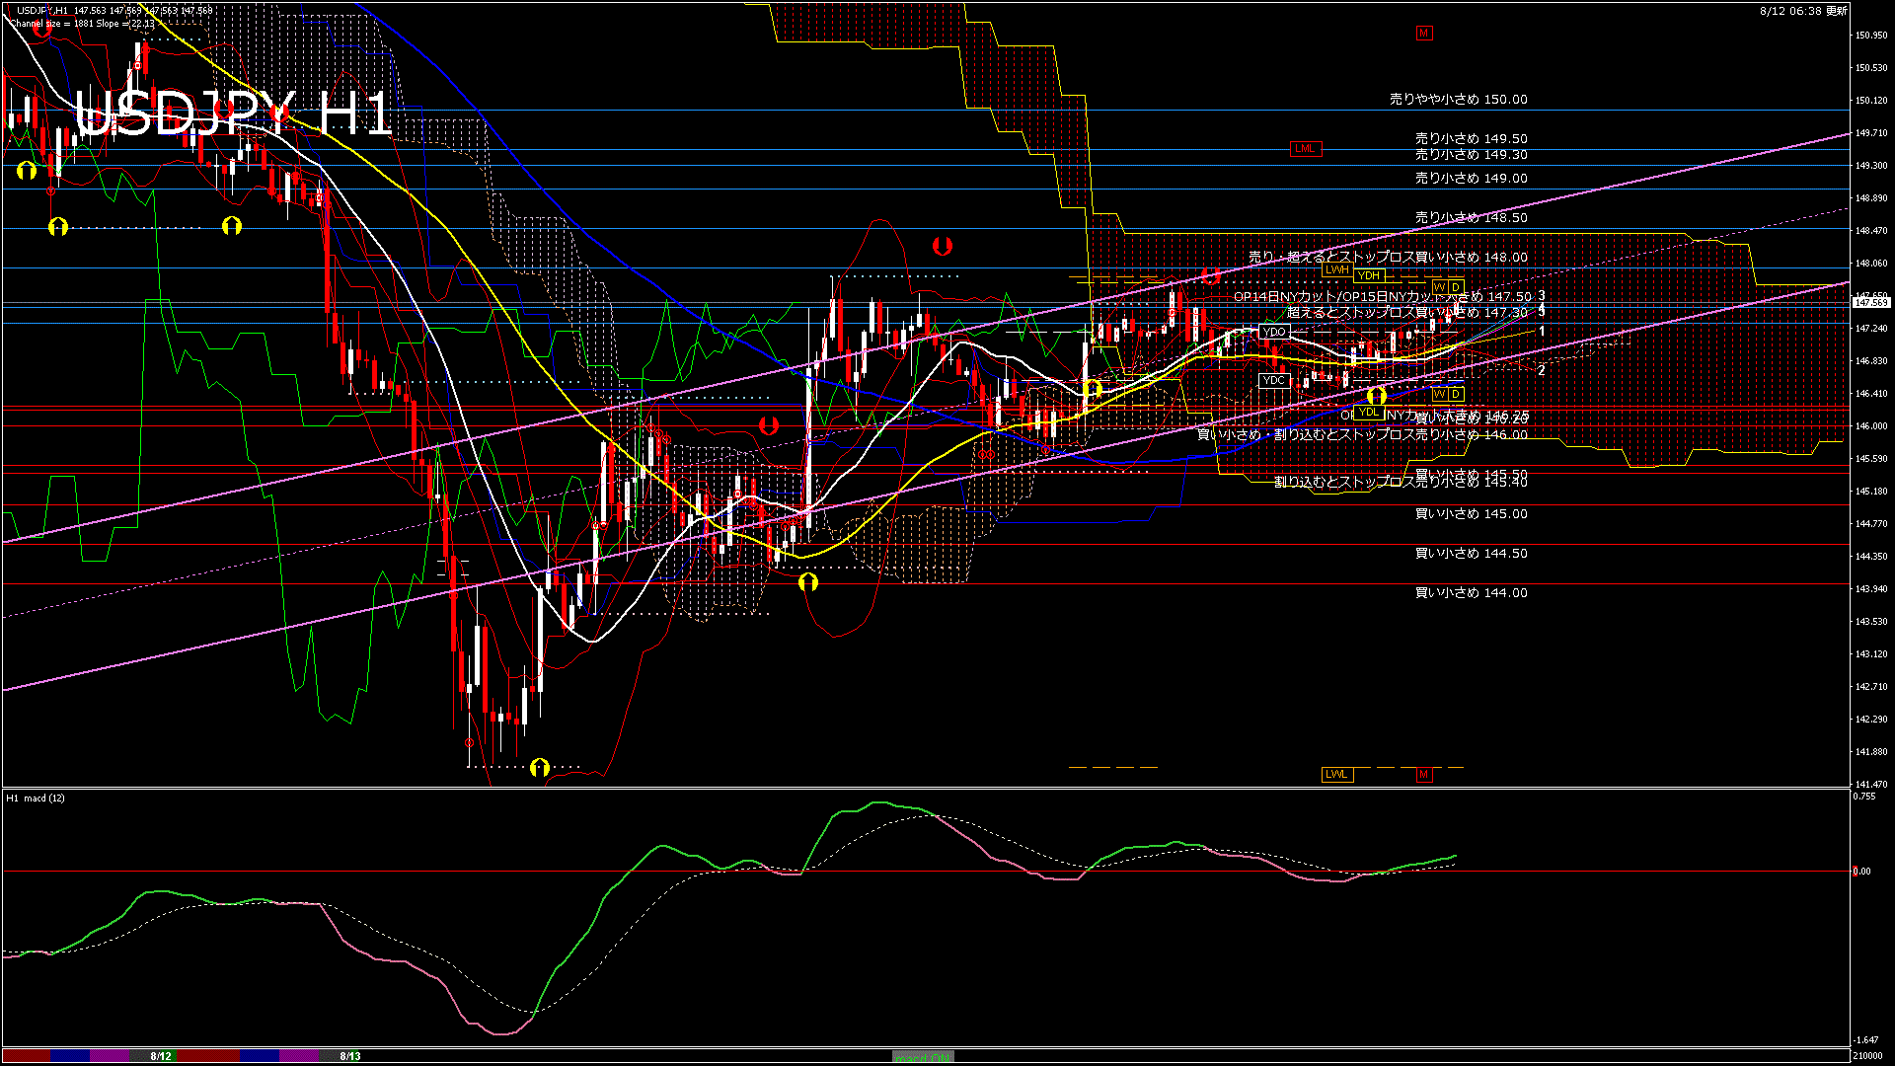Click the 8/12 date marker on timeline
Viewport: 1895px width, 1066px height.
pyautogui.click(x=161, y=1056)
